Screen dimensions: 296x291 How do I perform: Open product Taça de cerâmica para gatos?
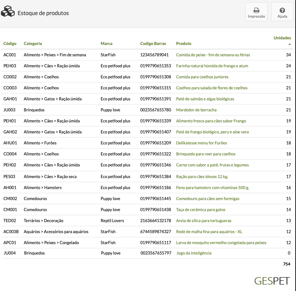201,210
